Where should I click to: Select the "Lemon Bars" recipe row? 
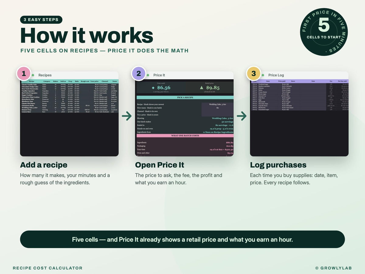click(69, 112)
